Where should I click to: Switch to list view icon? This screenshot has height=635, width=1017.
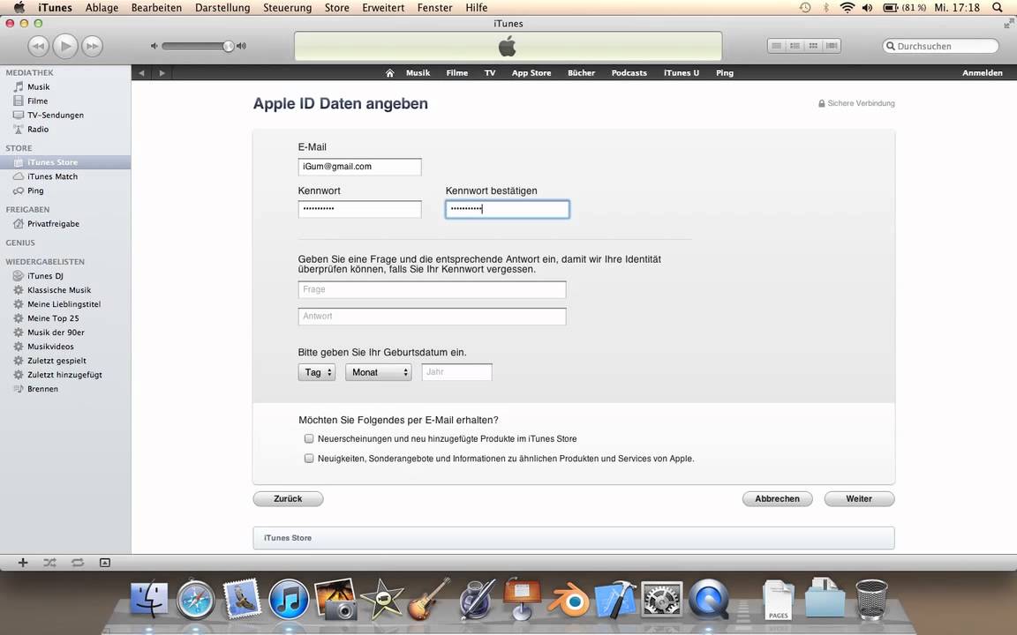click(x=776, y=46)
